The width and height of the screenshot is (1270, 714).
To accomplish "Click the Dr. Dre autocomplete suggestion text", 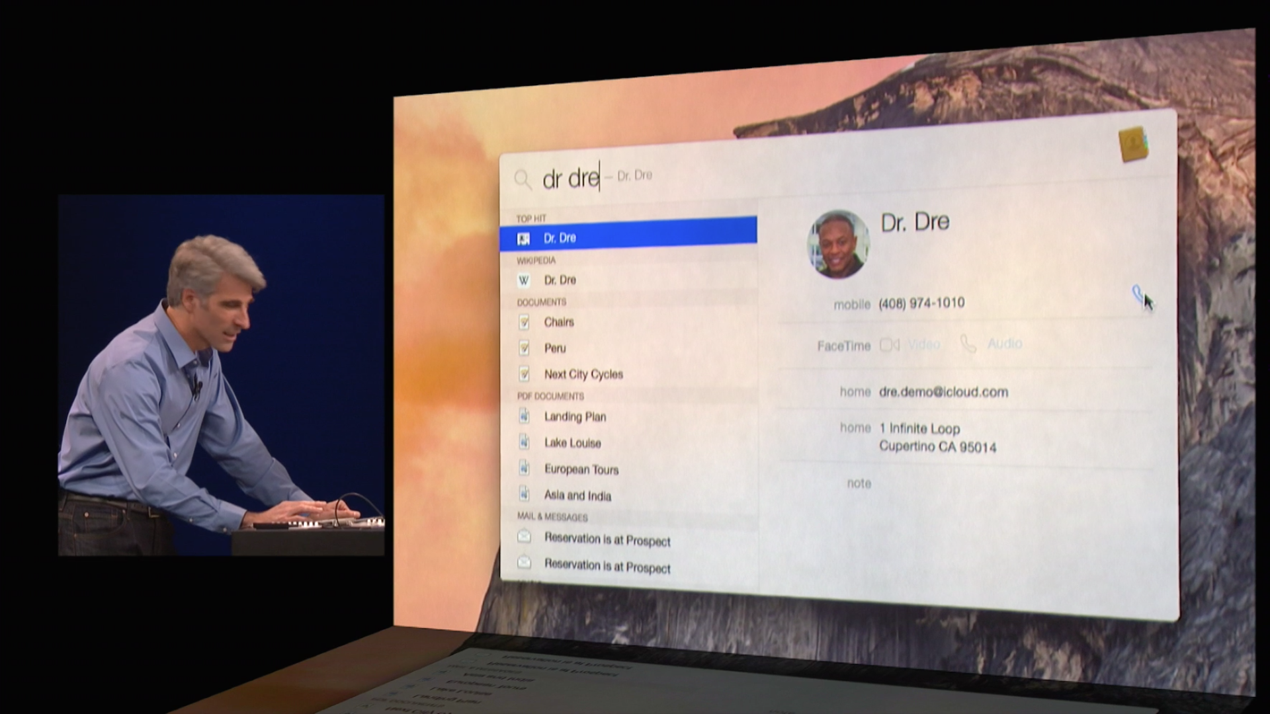I will 634,175.
